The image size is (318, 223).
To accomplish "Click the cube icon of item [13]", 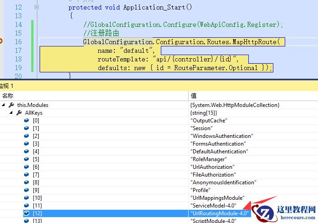I will [x=26, y=221].
